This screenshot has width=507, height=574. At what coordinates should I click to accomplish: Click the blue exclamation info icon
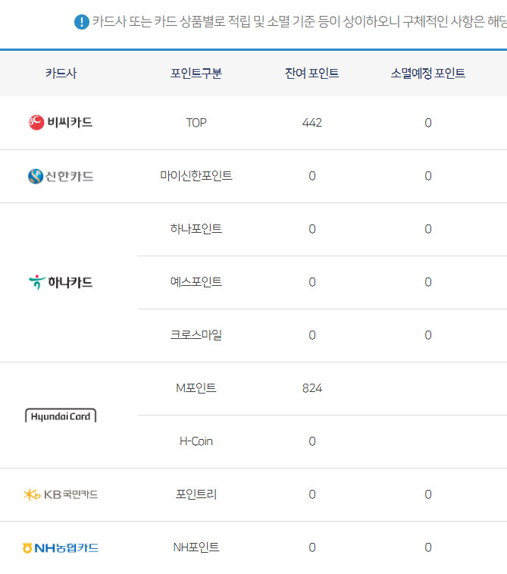pyautogui.click(x=82, y=22)
